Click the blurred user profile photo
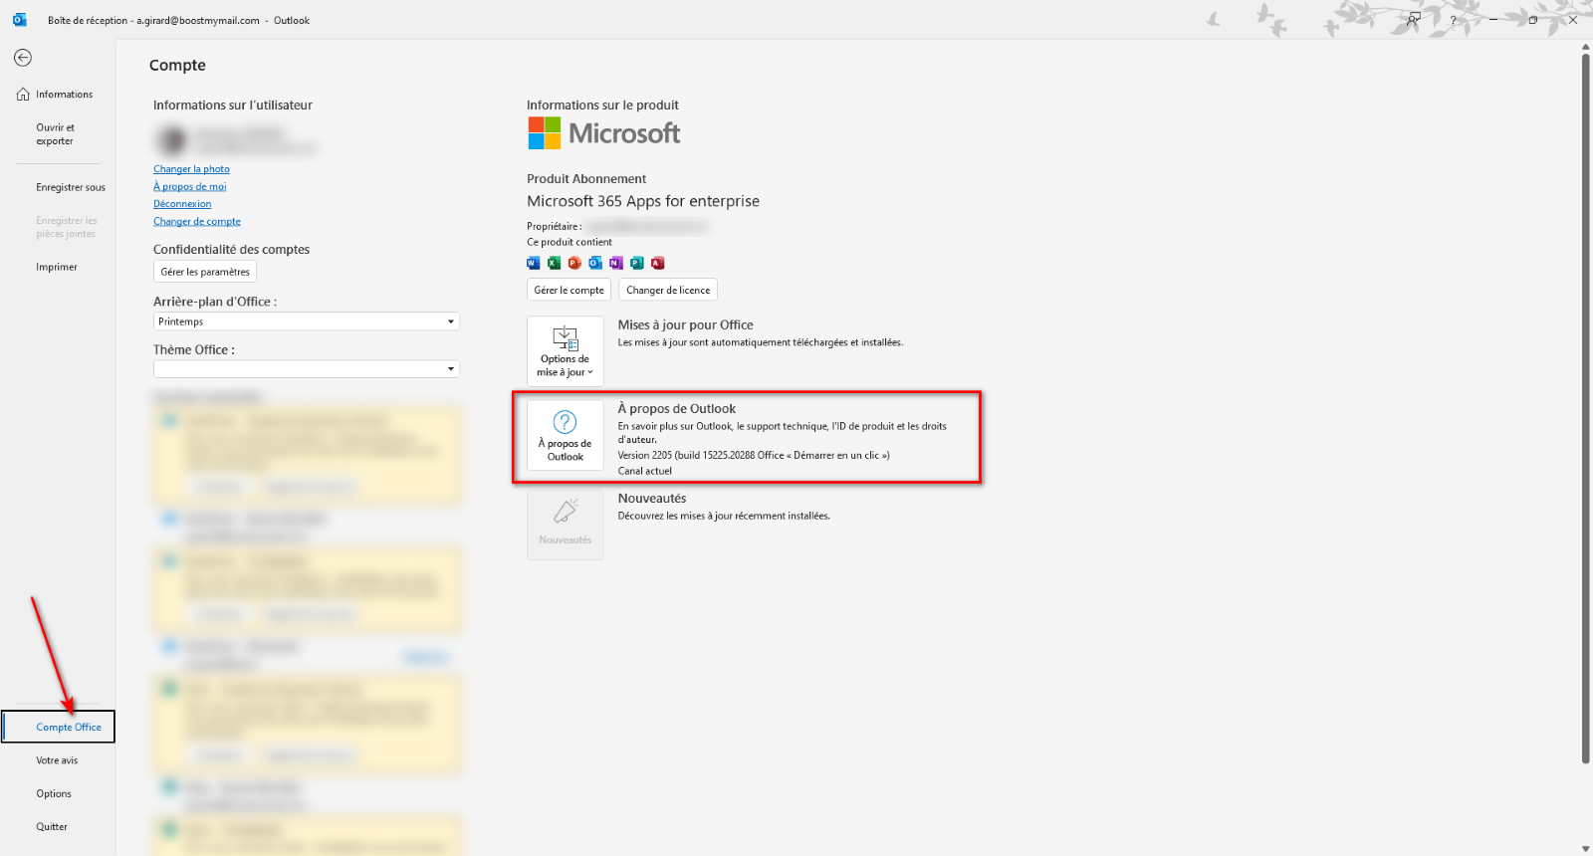Screen dimensions: 1593x856 coord(171,140)
